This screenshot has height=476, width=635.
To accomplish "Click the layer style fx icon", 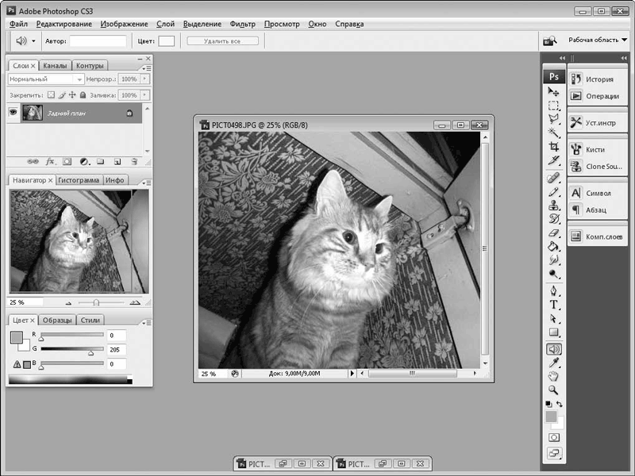I will 50,161.
